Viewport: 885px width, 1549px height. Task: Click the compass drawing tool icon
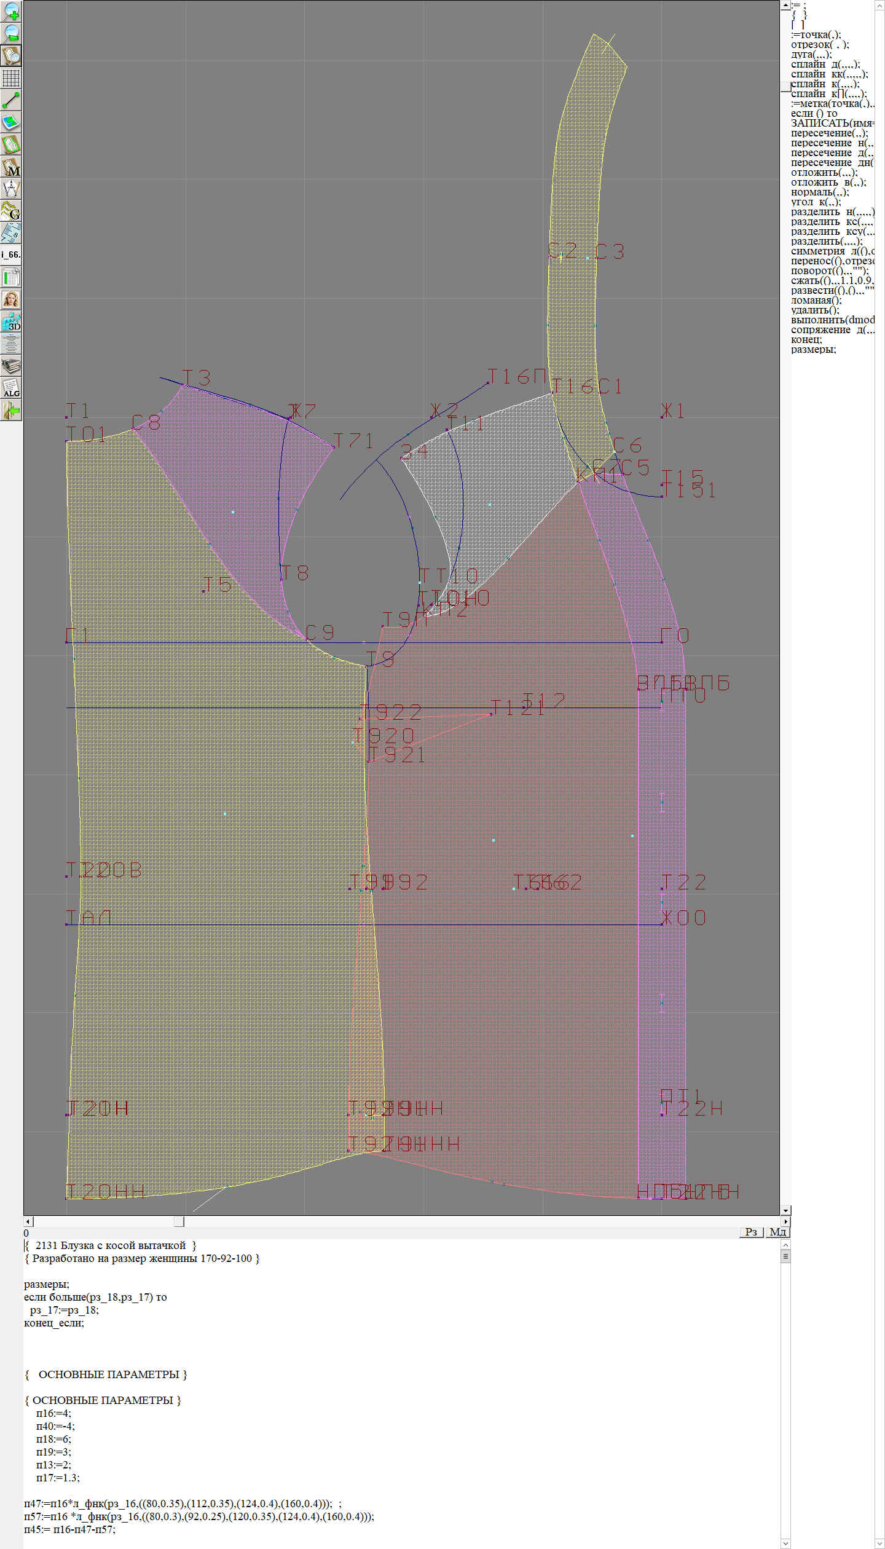11,189
